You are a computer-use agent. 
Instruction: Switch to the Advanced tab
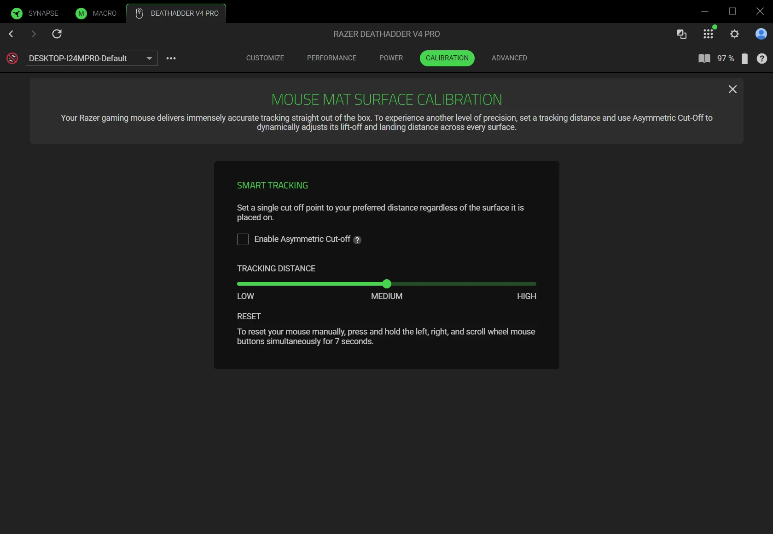509,58
